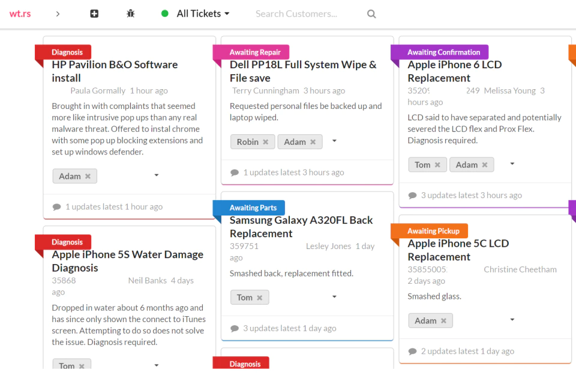576x373 pixels.
Task: Click '1 updates latest 1 hour ago' text
Action: point(114,207)
